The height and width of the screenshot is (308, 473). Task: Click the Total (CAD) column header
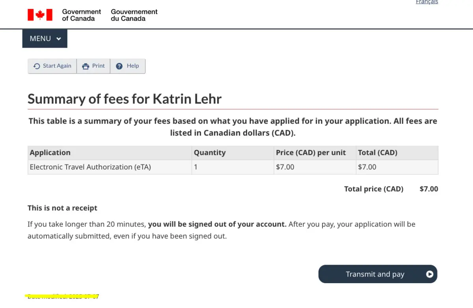(x=378, y=153)
